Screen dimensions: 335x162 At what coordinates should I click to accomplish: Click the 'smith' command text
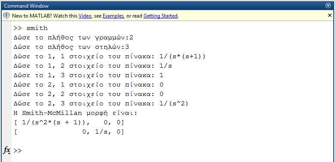(37, 28)
